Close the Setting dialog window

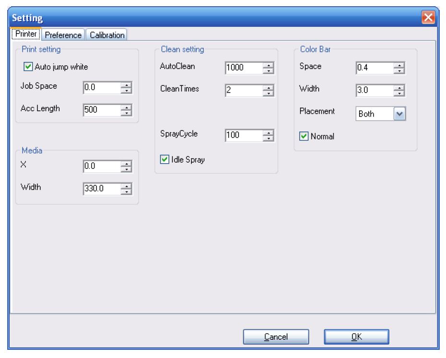428,18
